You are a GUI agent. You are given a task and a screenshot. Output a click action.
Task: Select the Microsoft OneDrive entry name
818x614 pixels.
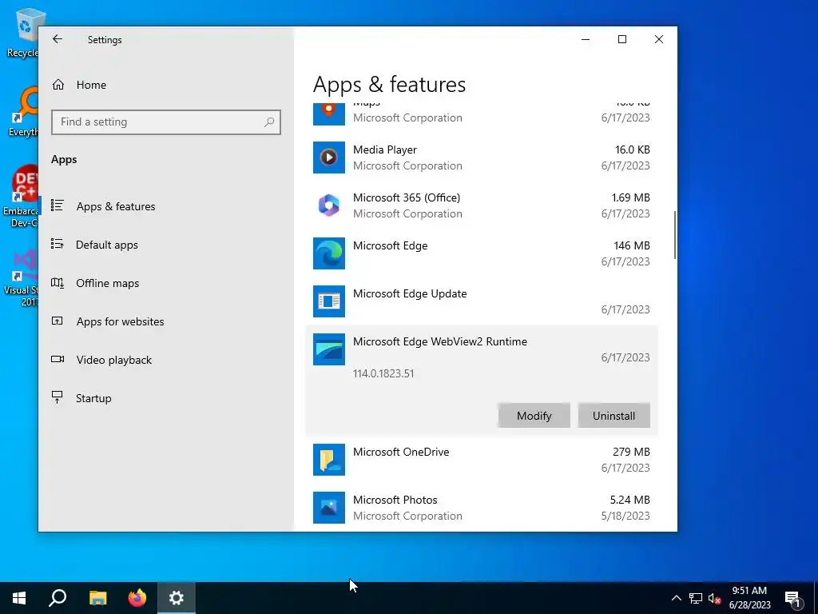tap(401, 453)
